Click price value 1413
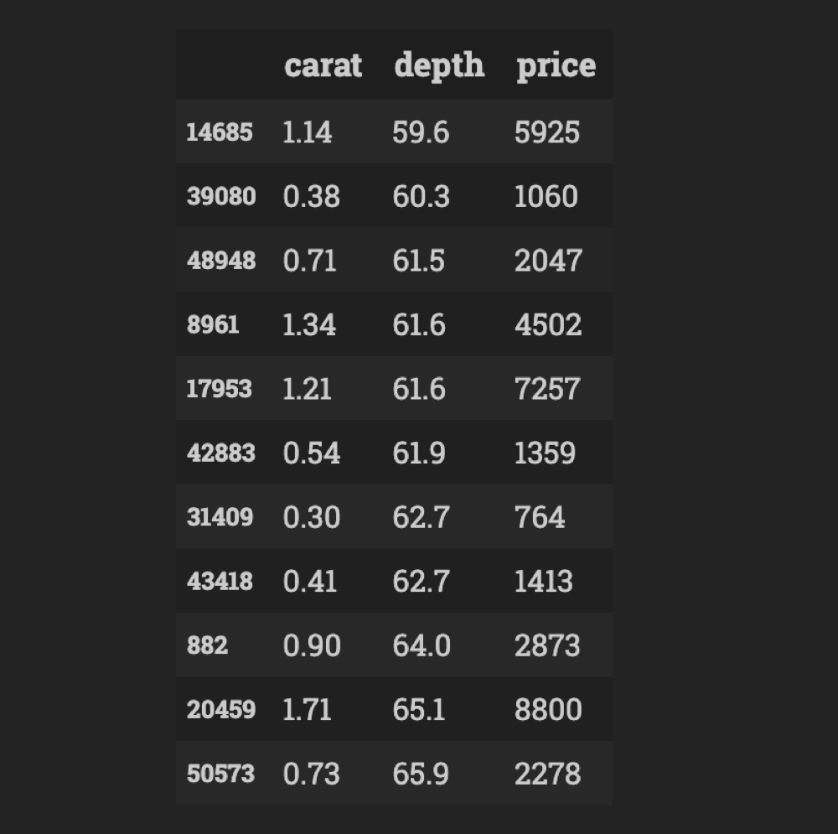 coord(544,581)
